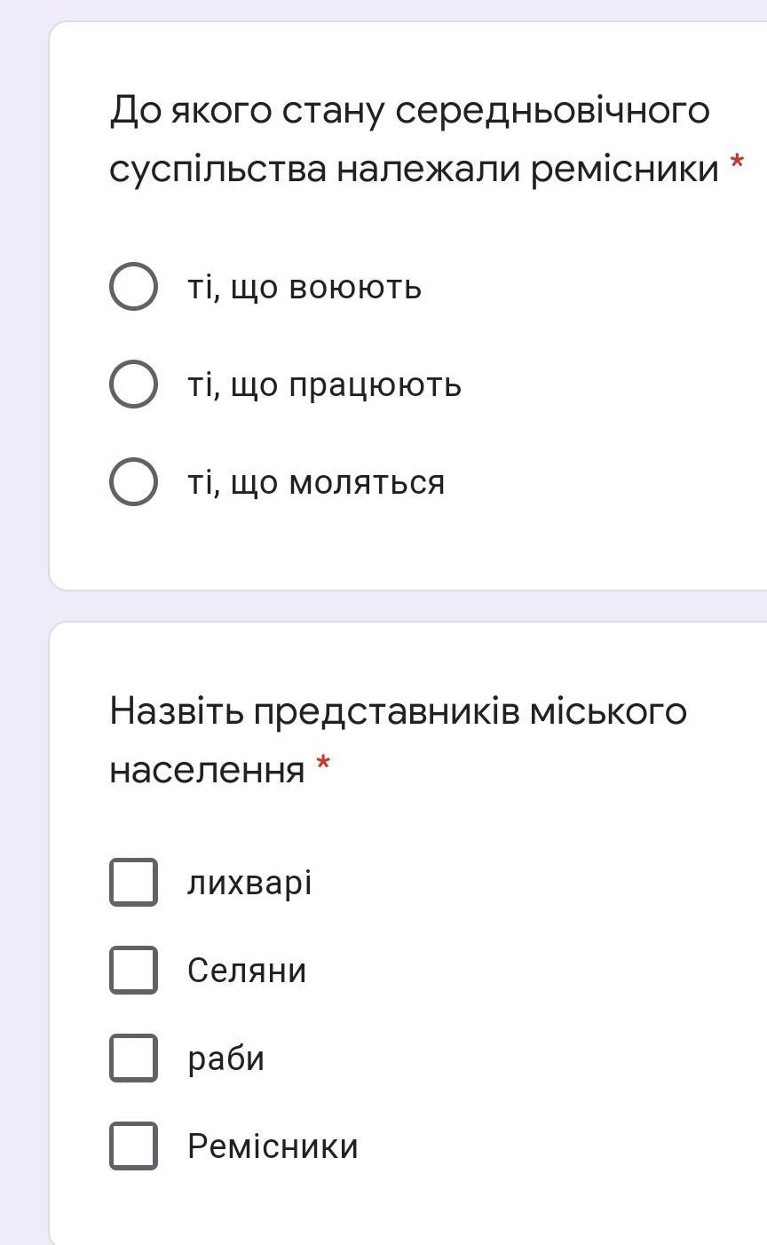Tap the answer label text "ті, що моляться"
Viewport: 767px width, 1245px height.
(315, 483)
